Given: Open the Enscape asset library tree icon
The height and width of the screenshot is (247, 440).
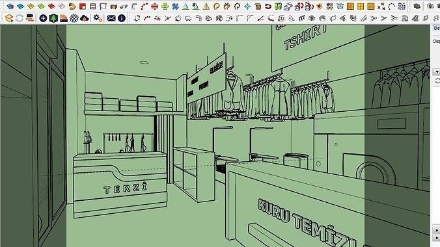Looking at the screenshot, I should tap(53, 18).
